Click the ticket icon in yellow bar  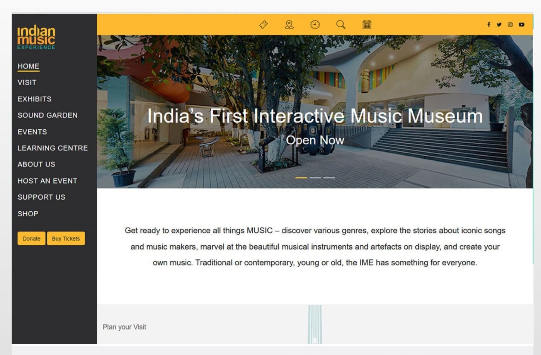click(264, 25)
